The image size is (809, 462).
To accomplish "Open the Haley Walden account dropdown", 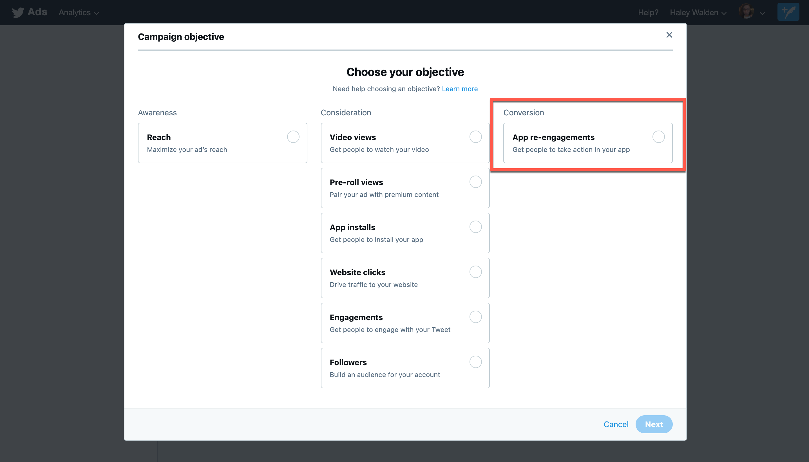I will [x=698, y=13].
